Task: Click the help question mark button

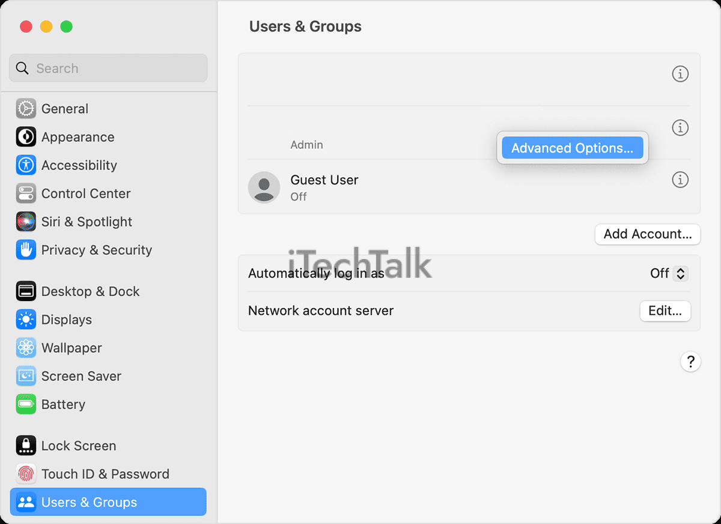Action: point(691,362)
